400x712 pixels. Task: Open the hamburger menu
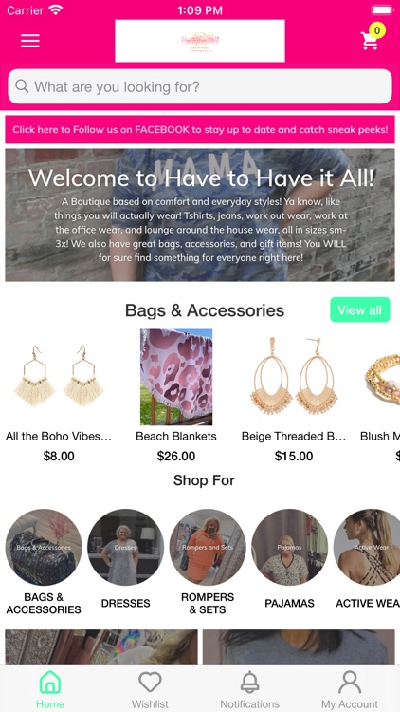tap(30, 41)
